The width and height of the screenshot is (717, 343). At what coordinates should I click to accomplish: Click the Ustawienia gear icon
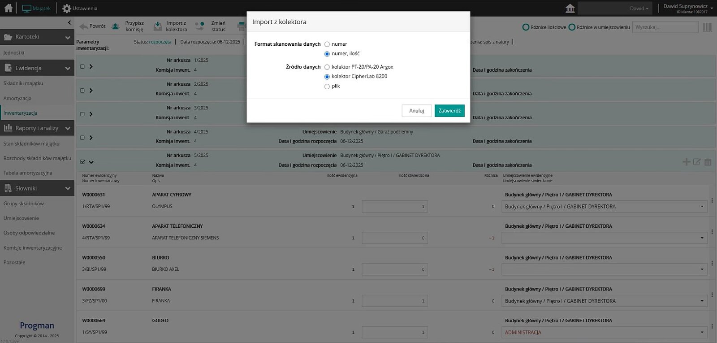67,9
